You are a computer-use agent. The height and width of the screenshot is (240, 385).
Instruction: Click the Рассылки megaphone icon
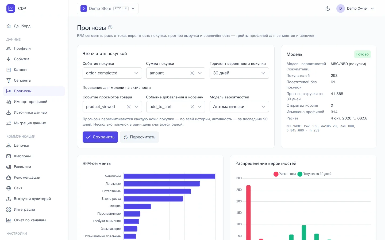point(9,167)
